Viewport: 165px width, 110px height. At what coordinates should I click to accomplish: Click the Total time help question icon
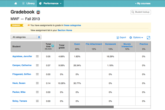[x=53, y=46]
